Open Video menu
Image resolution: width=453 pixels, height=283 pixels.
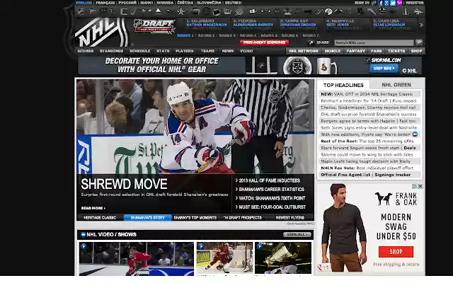pyautogui.click(x=246, y=51)
